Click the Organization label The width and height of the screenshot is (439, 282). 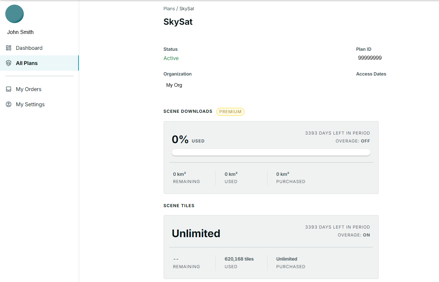point(177,74)
